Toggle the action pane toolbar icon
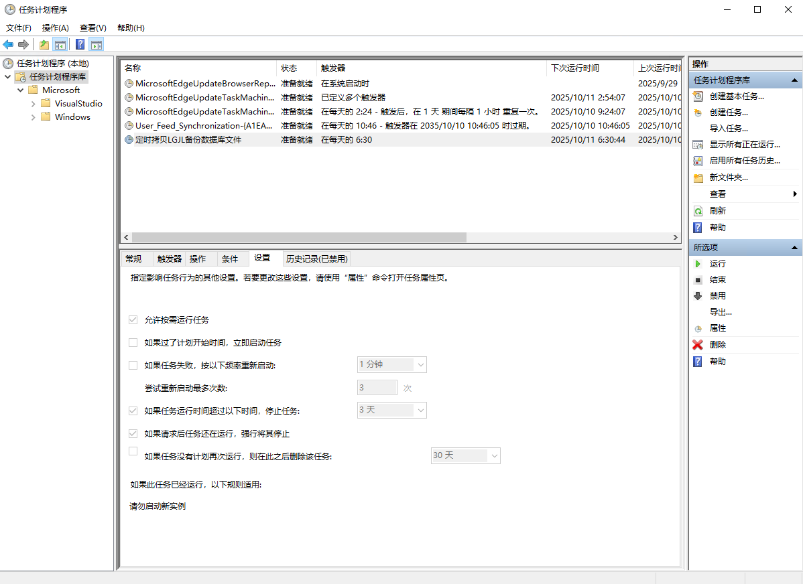 pos(97,44)
